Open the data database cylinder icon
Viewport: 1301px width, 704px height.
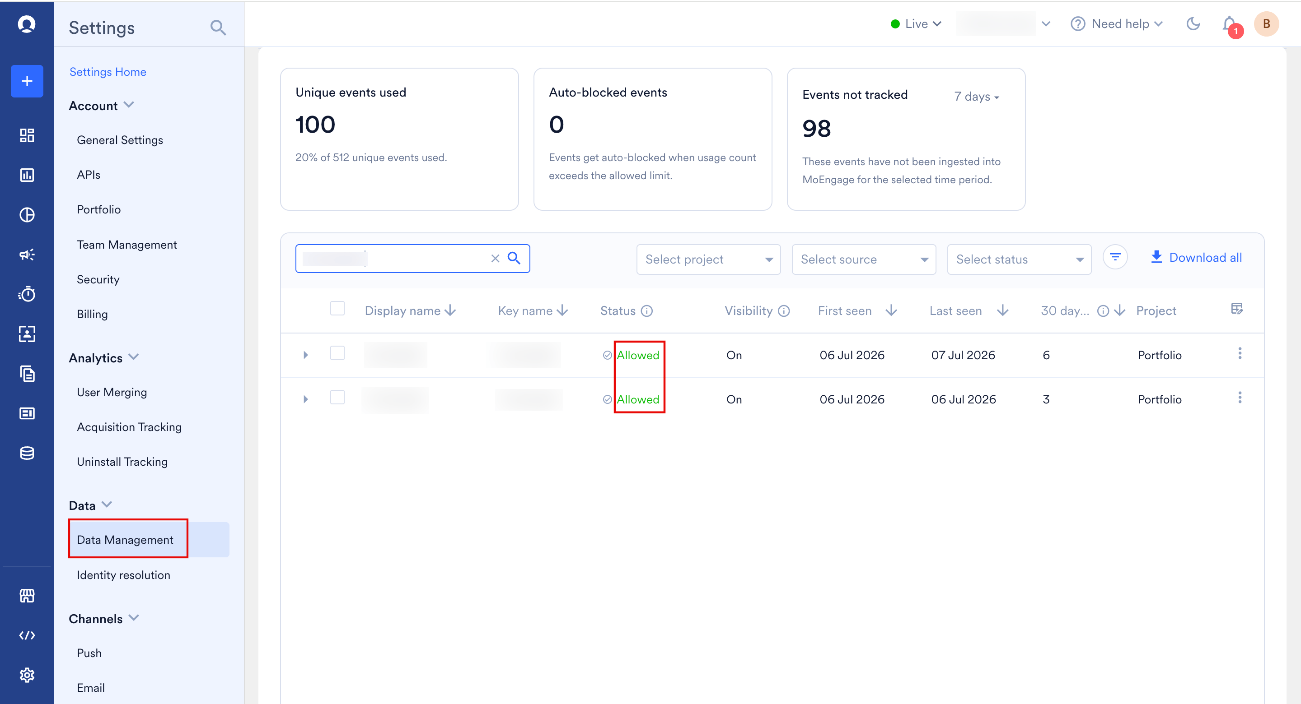click(x=27, y=453)
